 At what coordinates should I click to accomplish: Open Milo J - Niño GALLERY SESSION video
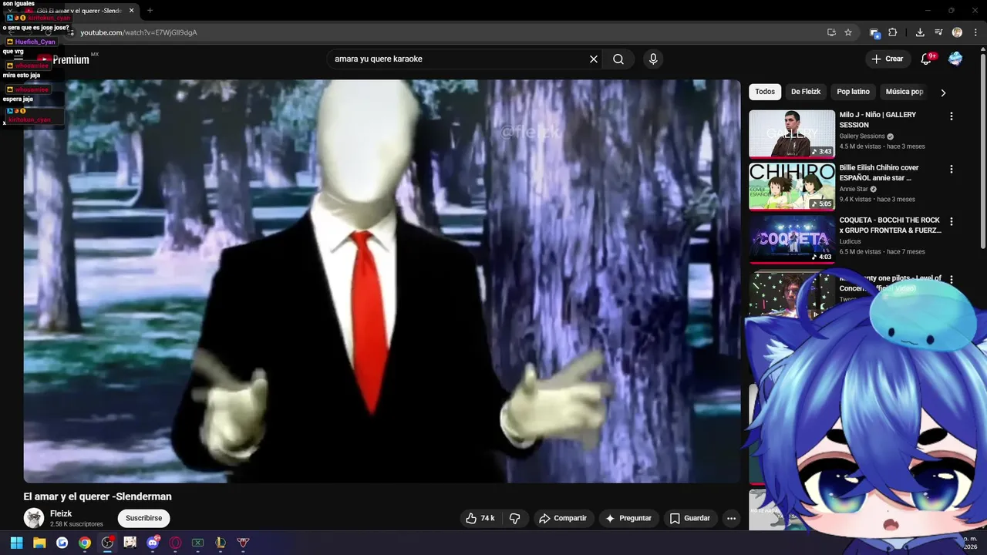tap(878, 119)
